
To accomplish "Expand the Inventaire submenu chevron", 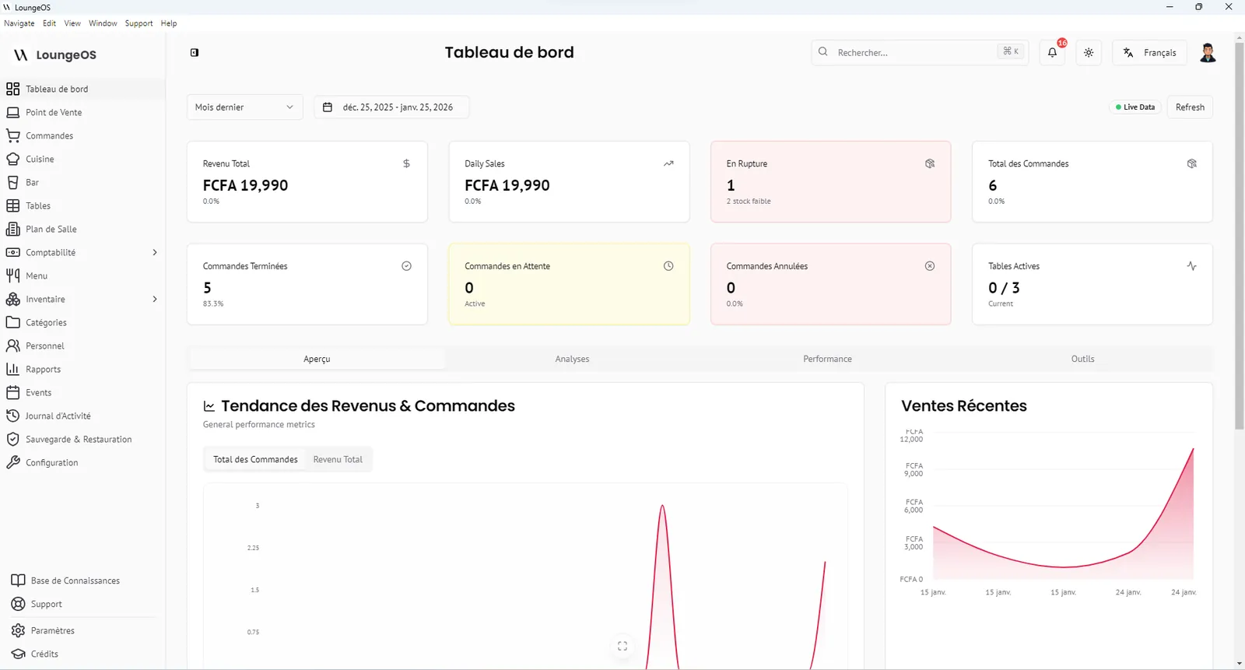I will pos(155,299).
